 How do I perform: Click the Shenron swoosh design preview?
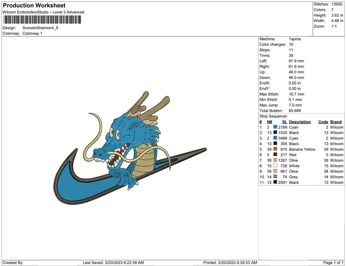click(x=130, y=148)
